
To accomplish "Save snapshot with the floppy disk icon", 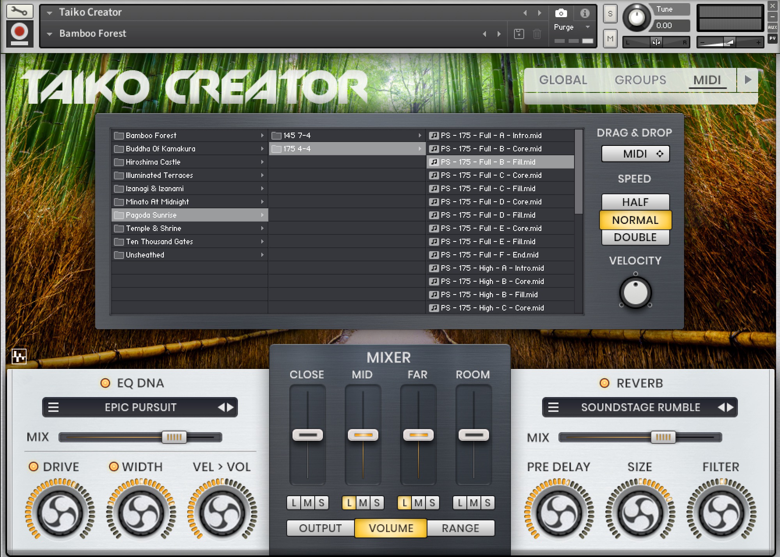I will pos(519,34).
